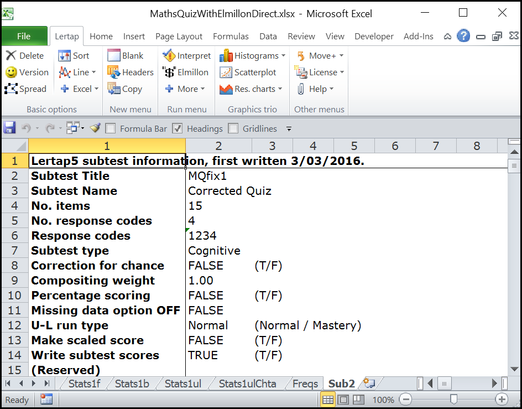Click the Sort icon
This screenshot has width=522, height=409.
[x=64, y=55]
